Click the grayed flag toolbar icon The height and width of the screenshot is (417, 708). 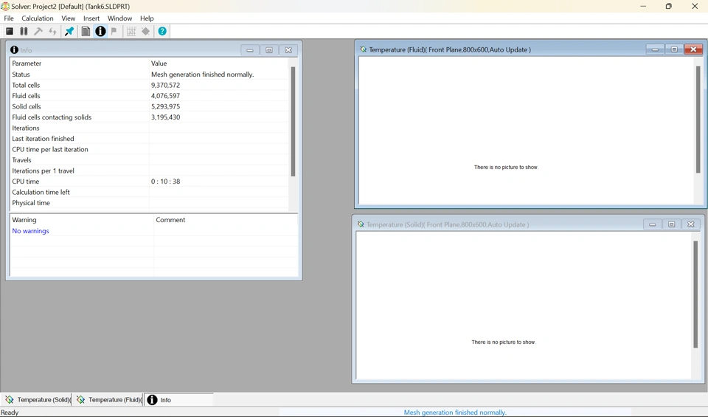click(x=114, y=31)
